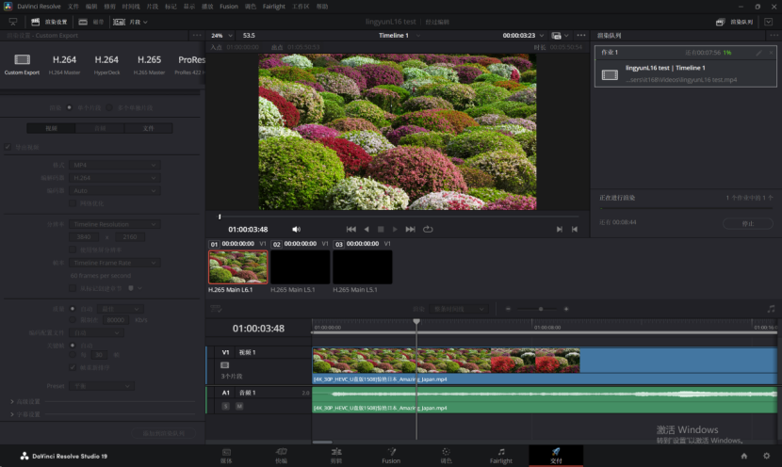Click the home project manager icon
The image size is (782, 467).
pos(743,456)
